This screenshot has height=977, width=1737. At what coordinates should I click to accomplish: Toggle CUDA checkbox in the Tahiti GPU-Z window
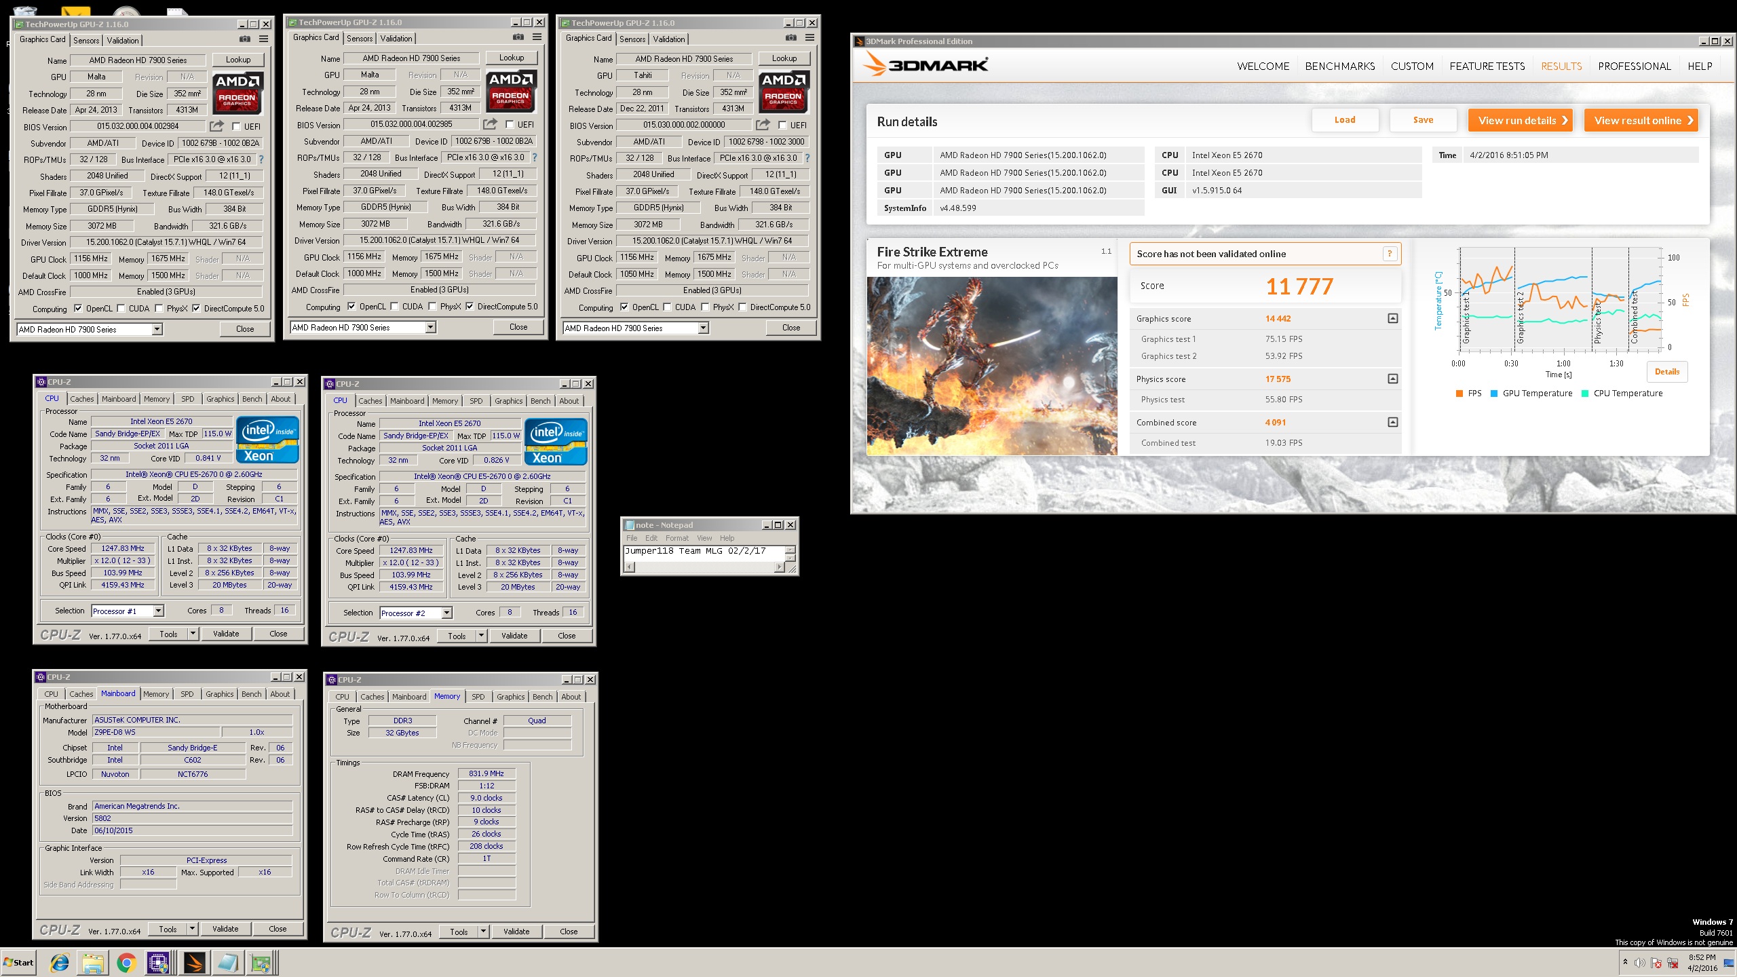pos(667,307)
